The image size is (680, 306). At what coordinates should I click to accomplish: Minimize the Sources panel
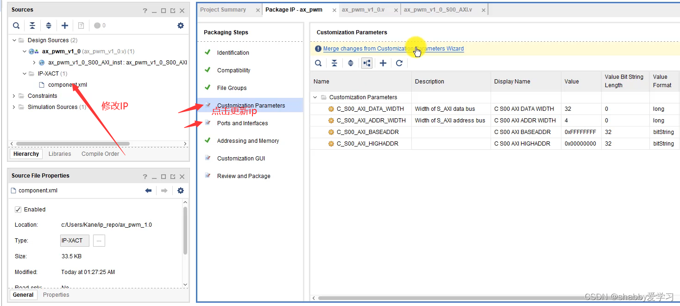click(154, 10)
